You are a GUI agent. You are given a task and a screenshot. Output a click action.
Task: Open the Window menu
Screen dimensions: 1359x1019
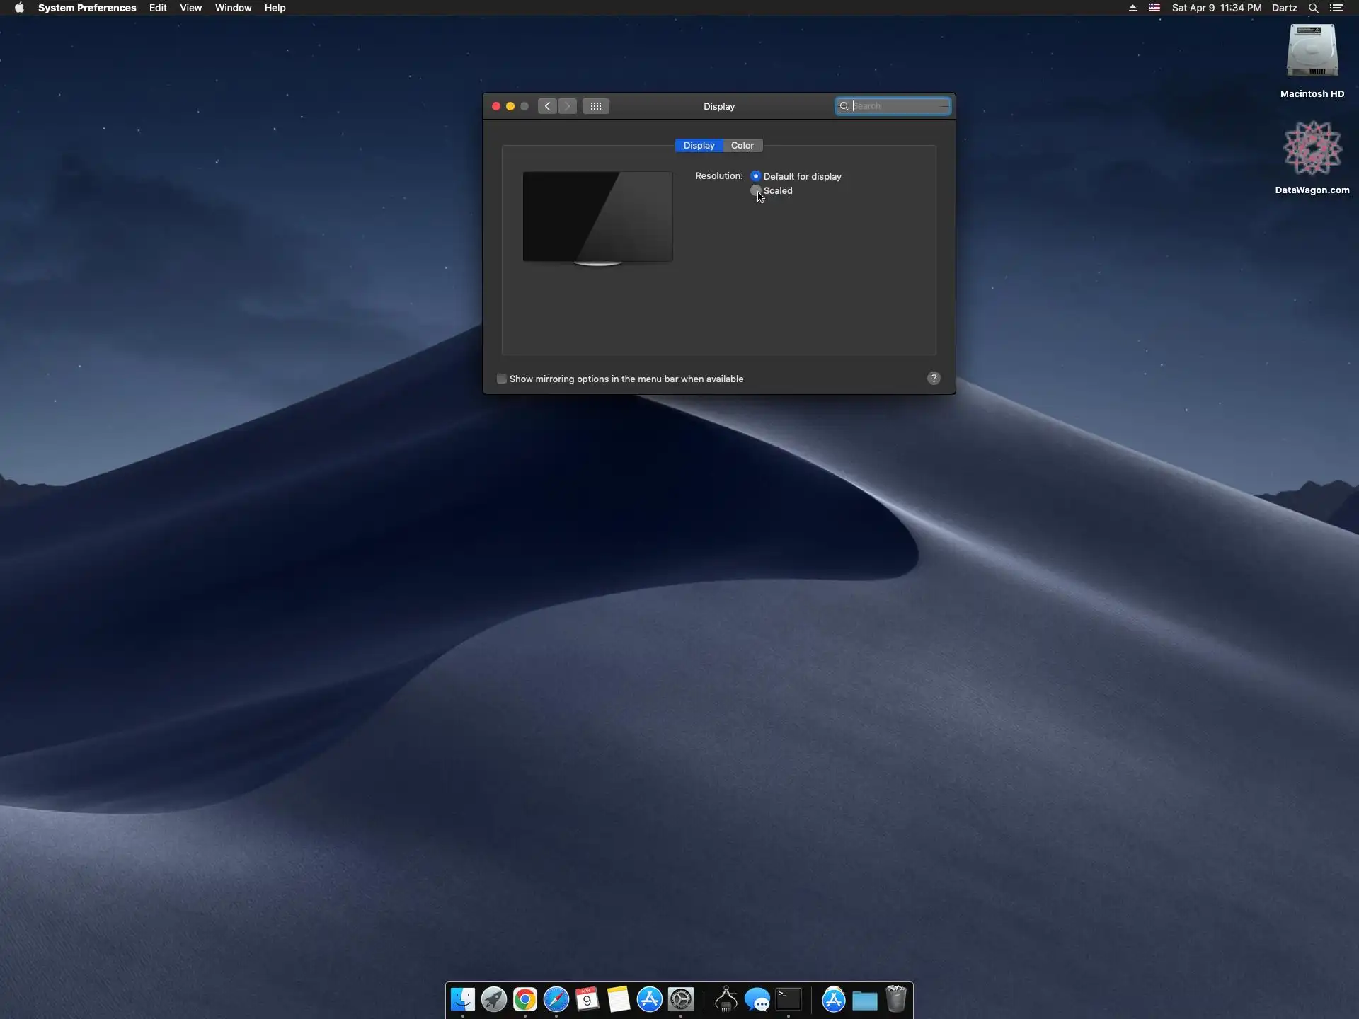pyautogui.click(x=233, y=8)
